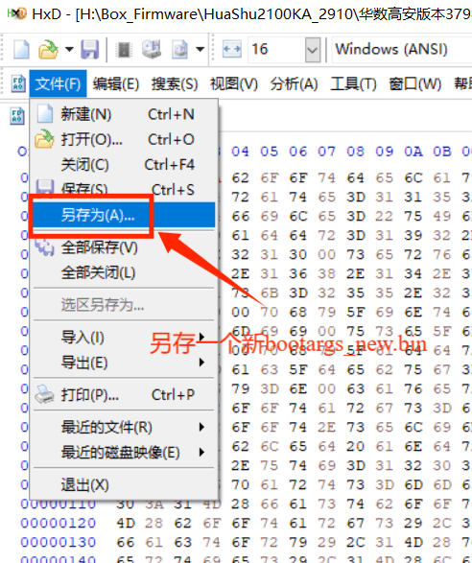Screen dimensions: 472x563
Task: Click the Open folder toolbar icon
Action: click(x=48, y=49)
